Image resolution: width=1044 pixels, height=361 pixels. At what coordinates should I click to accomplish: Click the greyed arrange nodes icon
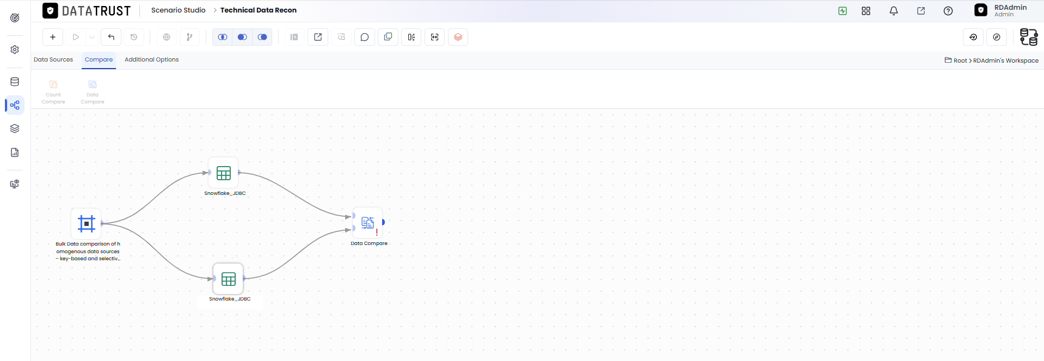pos(341,37)
